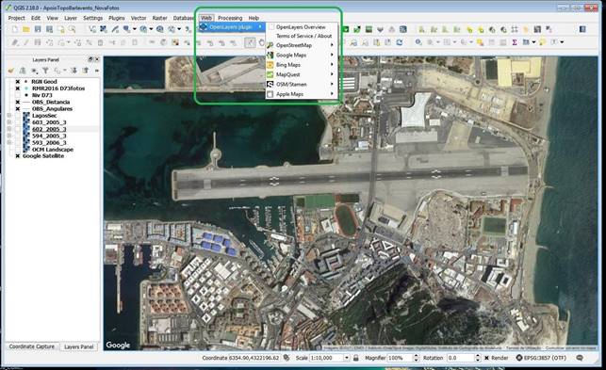Click the Rotation stepper arrows
The height and width of the screenshot is (370, 606).
(478, 358)
